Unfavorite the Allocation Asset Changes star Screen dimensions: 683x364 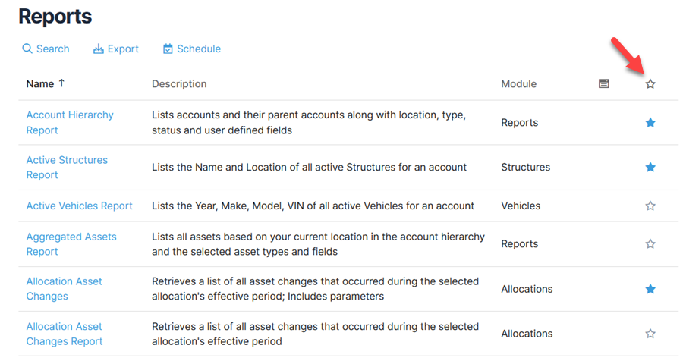650,289
